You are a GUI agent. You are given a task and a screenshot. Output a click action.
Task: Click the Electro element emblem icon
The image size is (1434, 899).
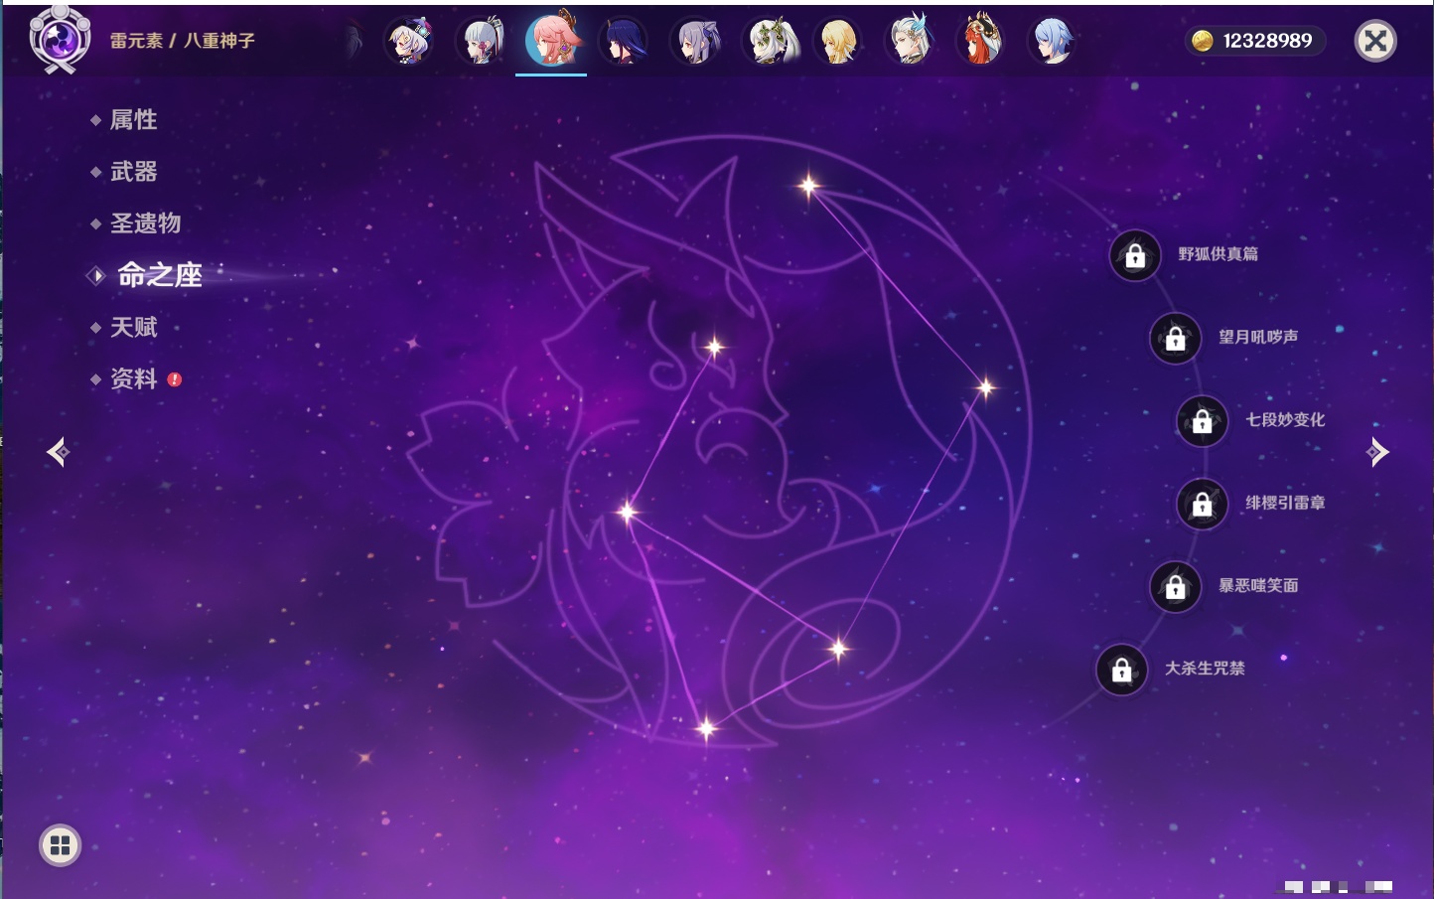click(x=60, y=40)
